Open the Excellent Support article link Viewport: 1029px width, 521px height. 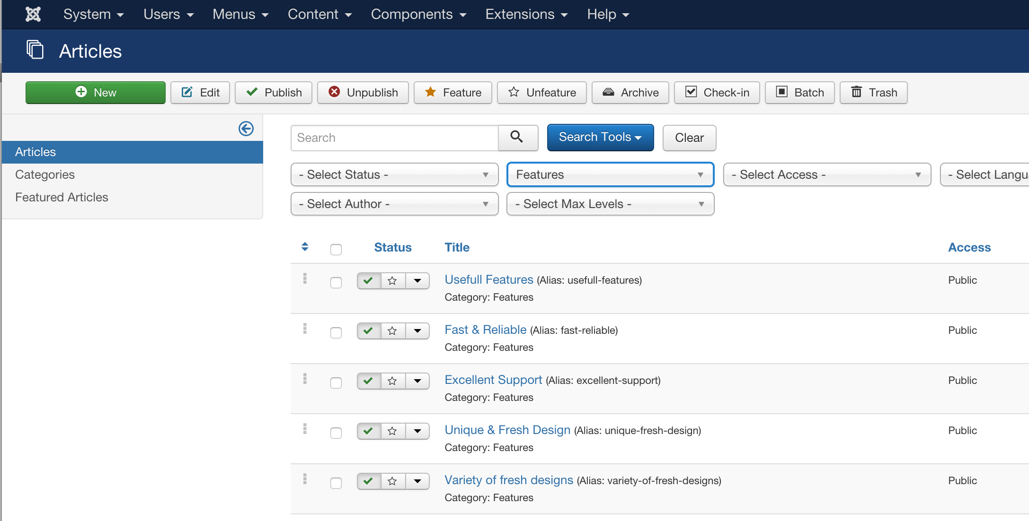point(493,380)
